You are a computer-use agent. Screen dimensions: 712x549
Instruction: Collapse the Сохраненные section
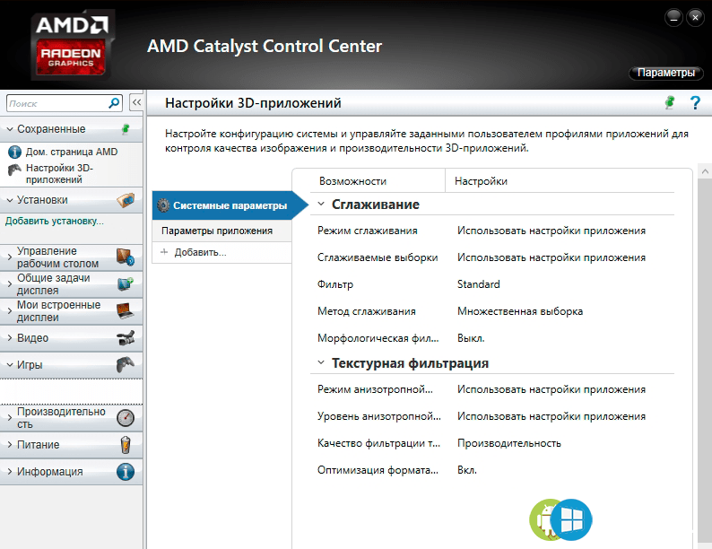10,129
